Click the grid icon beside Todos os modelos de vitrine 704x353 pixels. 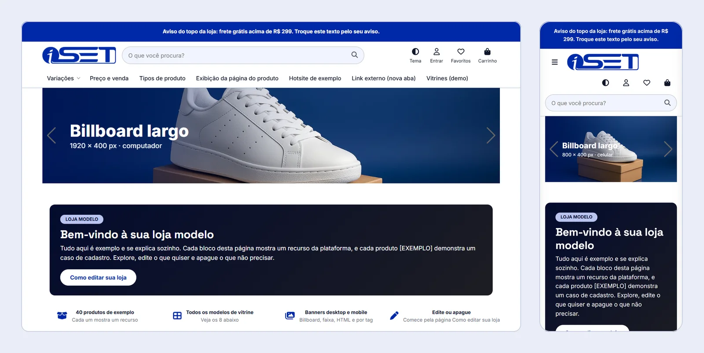[x=177, y=316]
